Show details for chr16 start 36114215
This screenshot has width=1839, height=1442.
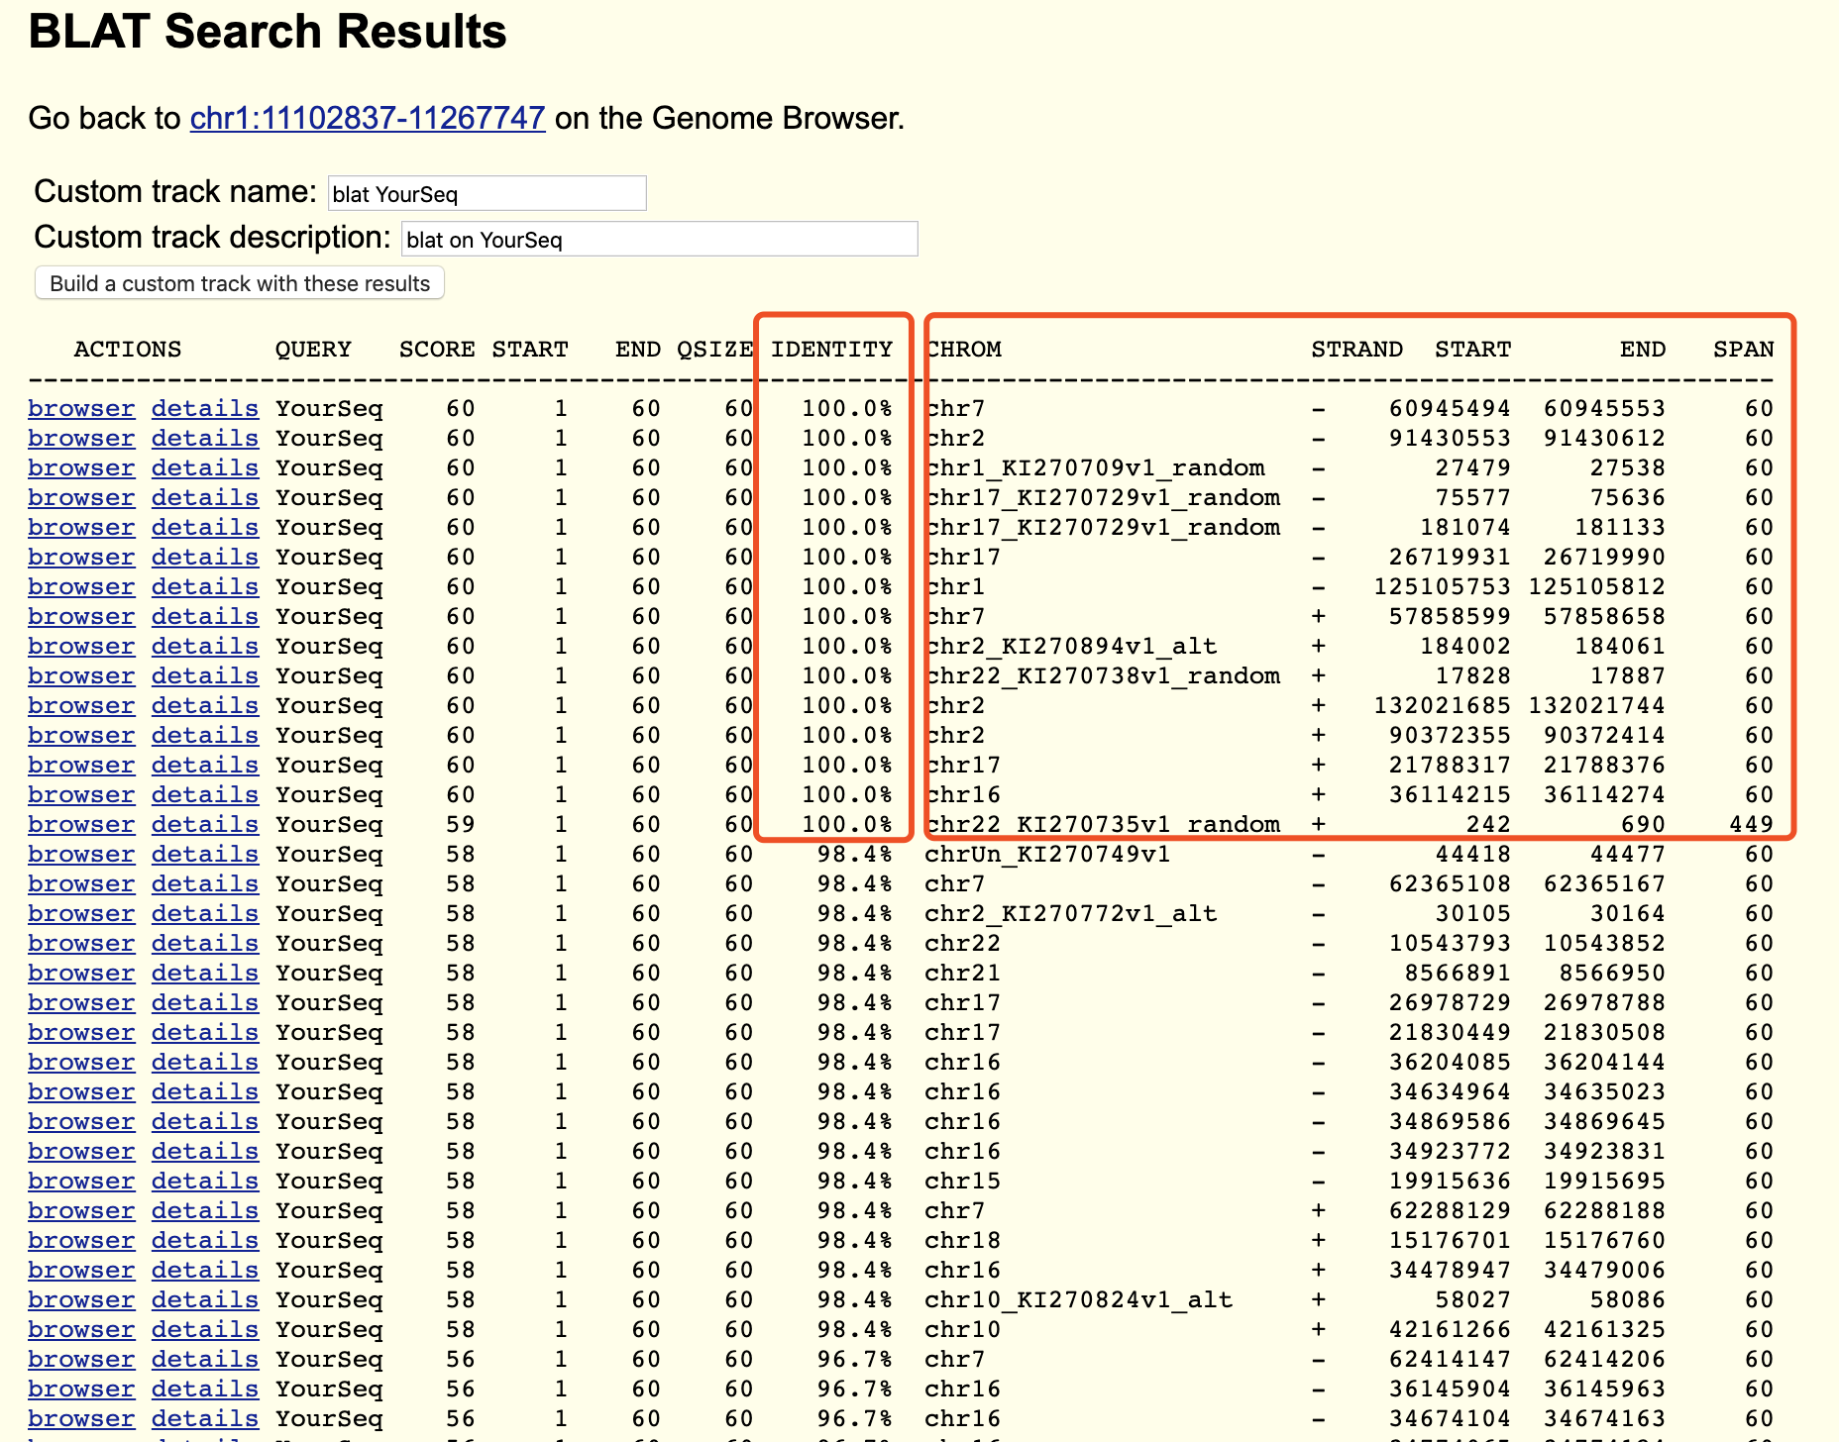pyautogui.click(x=204, y=794)
